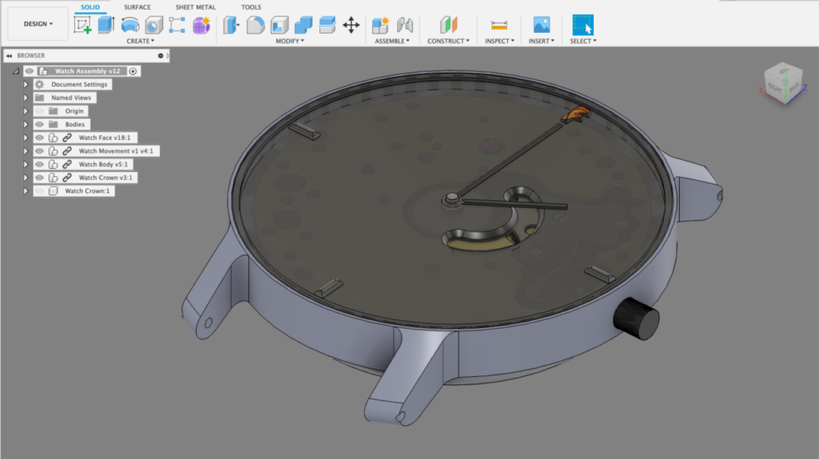Expand the Document Settings node

click(25, 84)
